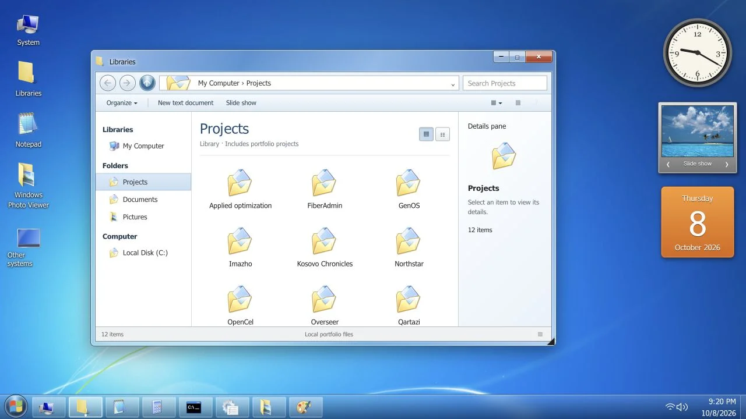Open the volume icon in system tray

pos(682,407)
